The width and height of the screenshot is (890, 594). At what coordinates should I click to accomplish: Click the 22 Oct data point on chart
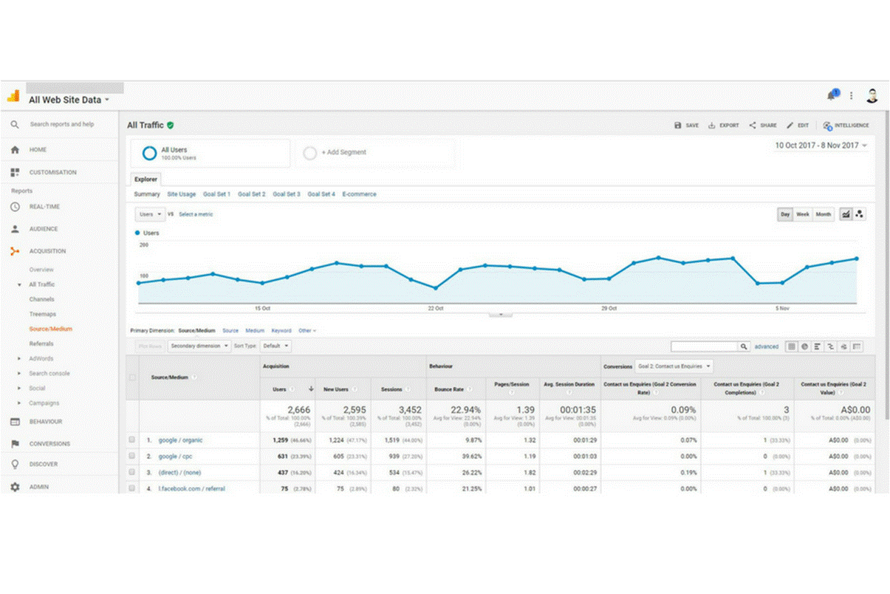coord(436,288)
